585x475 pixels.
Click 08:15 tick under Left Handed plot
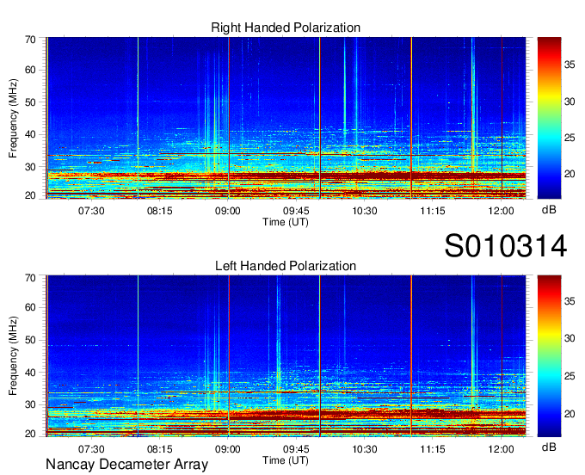(160, 449)
